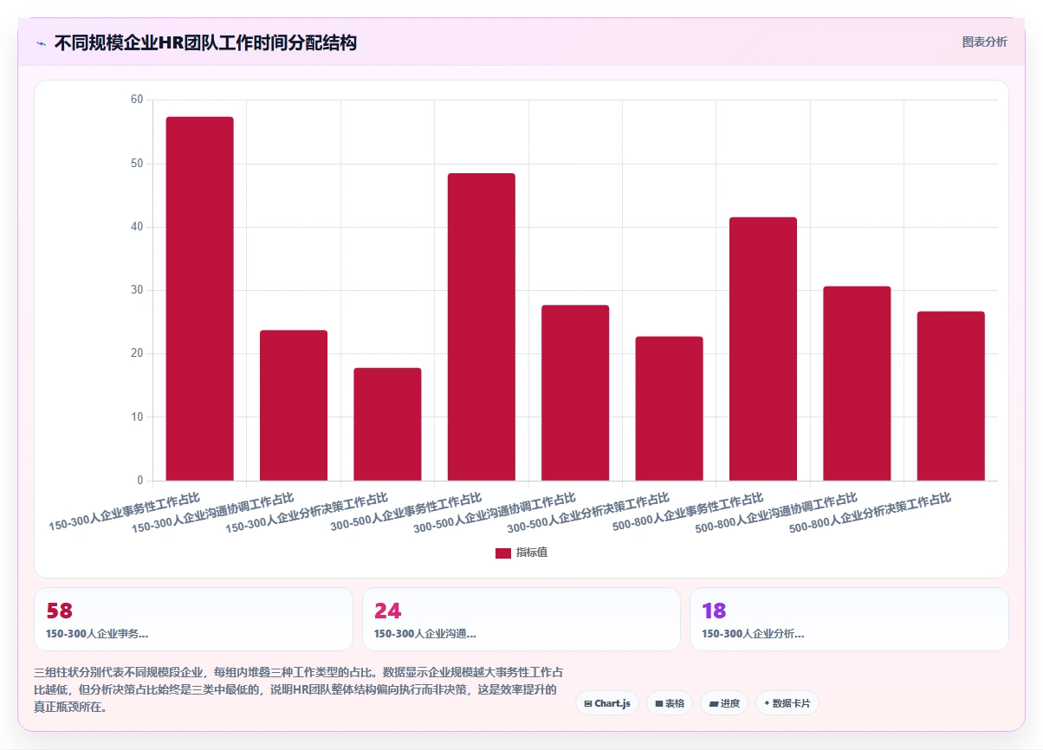The image size is (1043, 750).
Task: Click the description paragraph starting 三组柱状分别代表
Action: [x=299, y=689]
